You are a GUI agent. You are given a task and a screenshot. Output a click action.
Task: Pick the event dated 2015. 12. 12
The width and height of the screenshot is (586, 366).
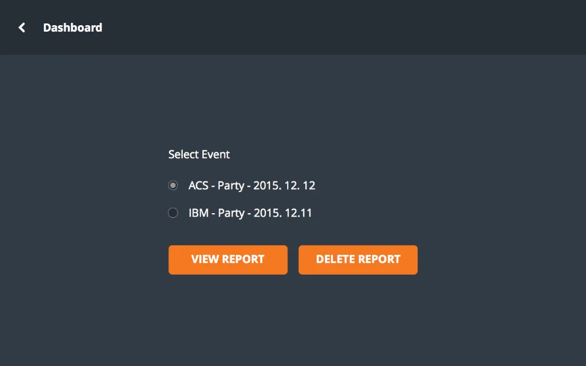click(252, 186)
